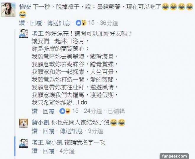Screen dimensions: 195x159
Task: Open 怡安's profile picture
Action: (8, 9)
